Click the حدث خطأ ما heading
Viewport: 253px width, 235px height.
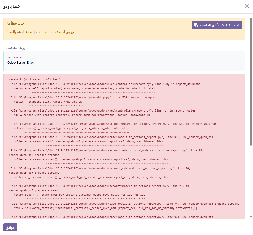click(x=16, y=24)
